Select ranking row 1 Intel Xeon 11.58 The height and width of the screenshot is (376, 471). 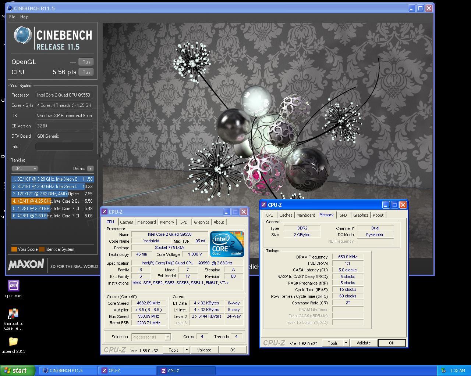click(53, 179)
